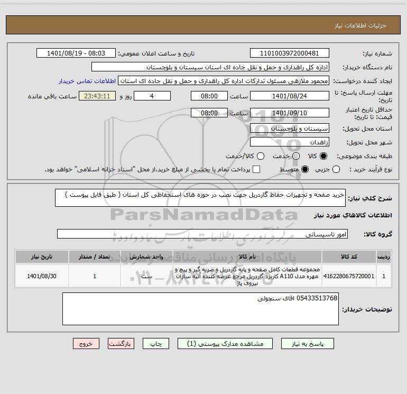Toggle the Islamic treasury payment checkbox
This screenshot has width=407, height=394.
(256, 169)
